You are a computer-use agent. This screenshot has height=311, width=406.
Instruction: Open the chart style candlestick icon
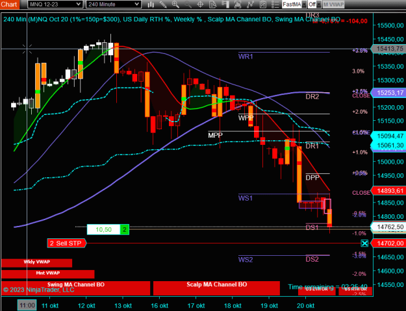pyautogui.click(x=151, y=5)
